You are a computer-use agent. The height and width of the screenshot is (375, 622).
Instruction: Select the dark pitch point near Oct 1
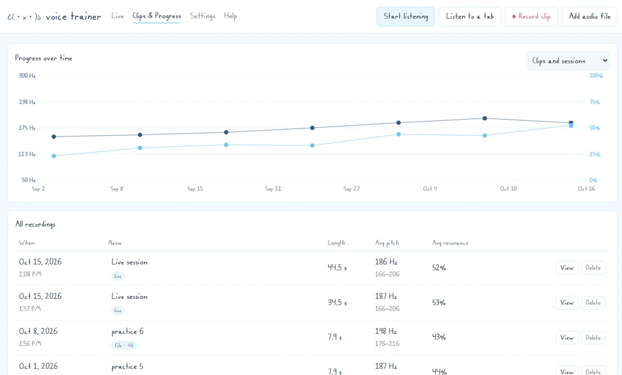399,123
